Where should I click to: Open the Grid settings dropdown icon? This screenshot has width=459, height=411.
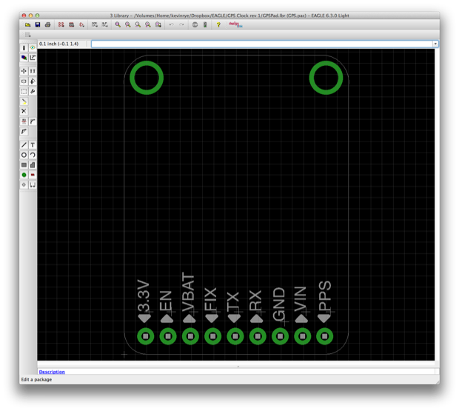coord(27,35)
